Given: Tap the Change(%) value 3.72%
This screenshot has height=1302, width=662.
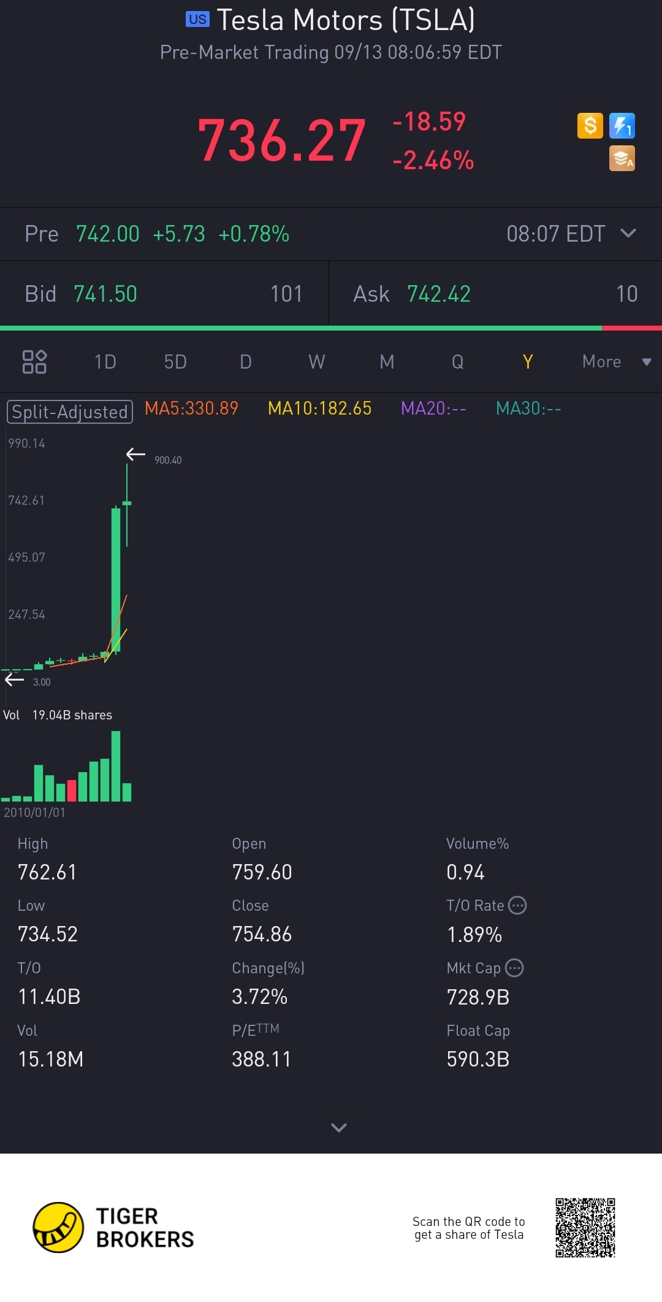Looking at the screenshot, I should click(x=260, y=997).
